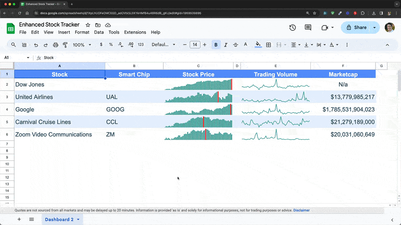The image size is (401, 225).
Task: Open the Share options arrow
Action: [375, 27]
